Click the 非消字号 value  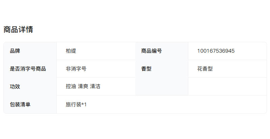point(76,69)
